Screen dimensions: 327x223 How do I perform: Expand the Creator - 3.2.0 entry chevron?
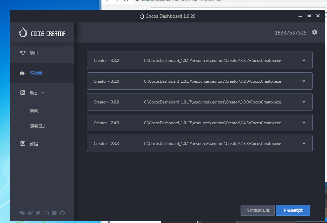click(x=304, y=81)
